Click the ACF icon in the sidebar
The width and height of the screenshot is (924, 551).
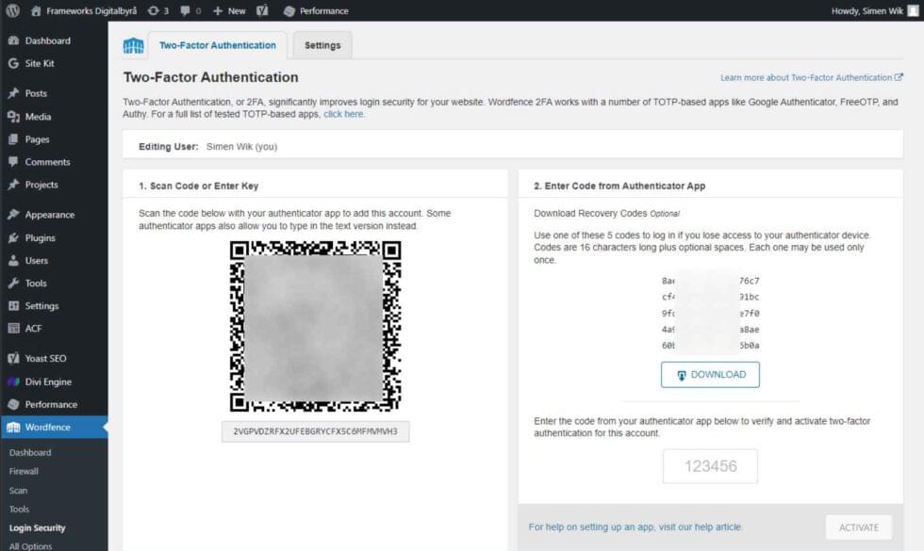[13, 328]
